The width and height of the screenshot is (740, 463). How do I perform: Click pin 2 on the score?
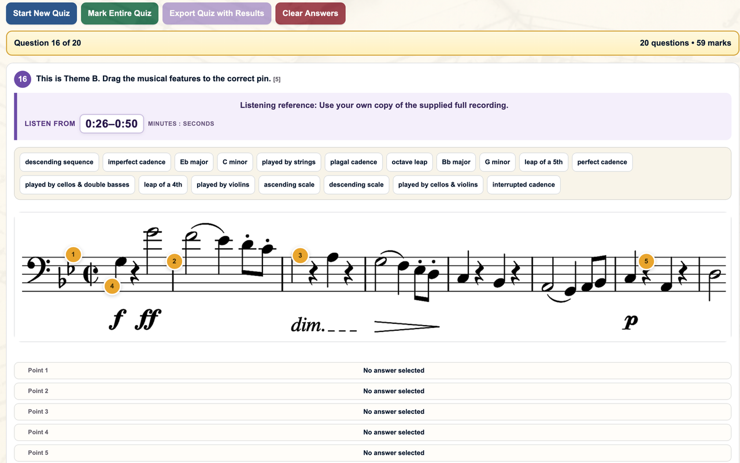tap(175, 262)
